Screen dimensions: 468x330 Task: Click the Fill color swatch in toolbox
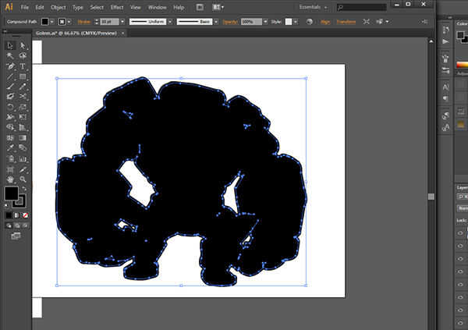11,193
